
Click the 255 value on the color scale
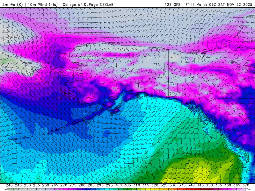(x=36, y=185)
